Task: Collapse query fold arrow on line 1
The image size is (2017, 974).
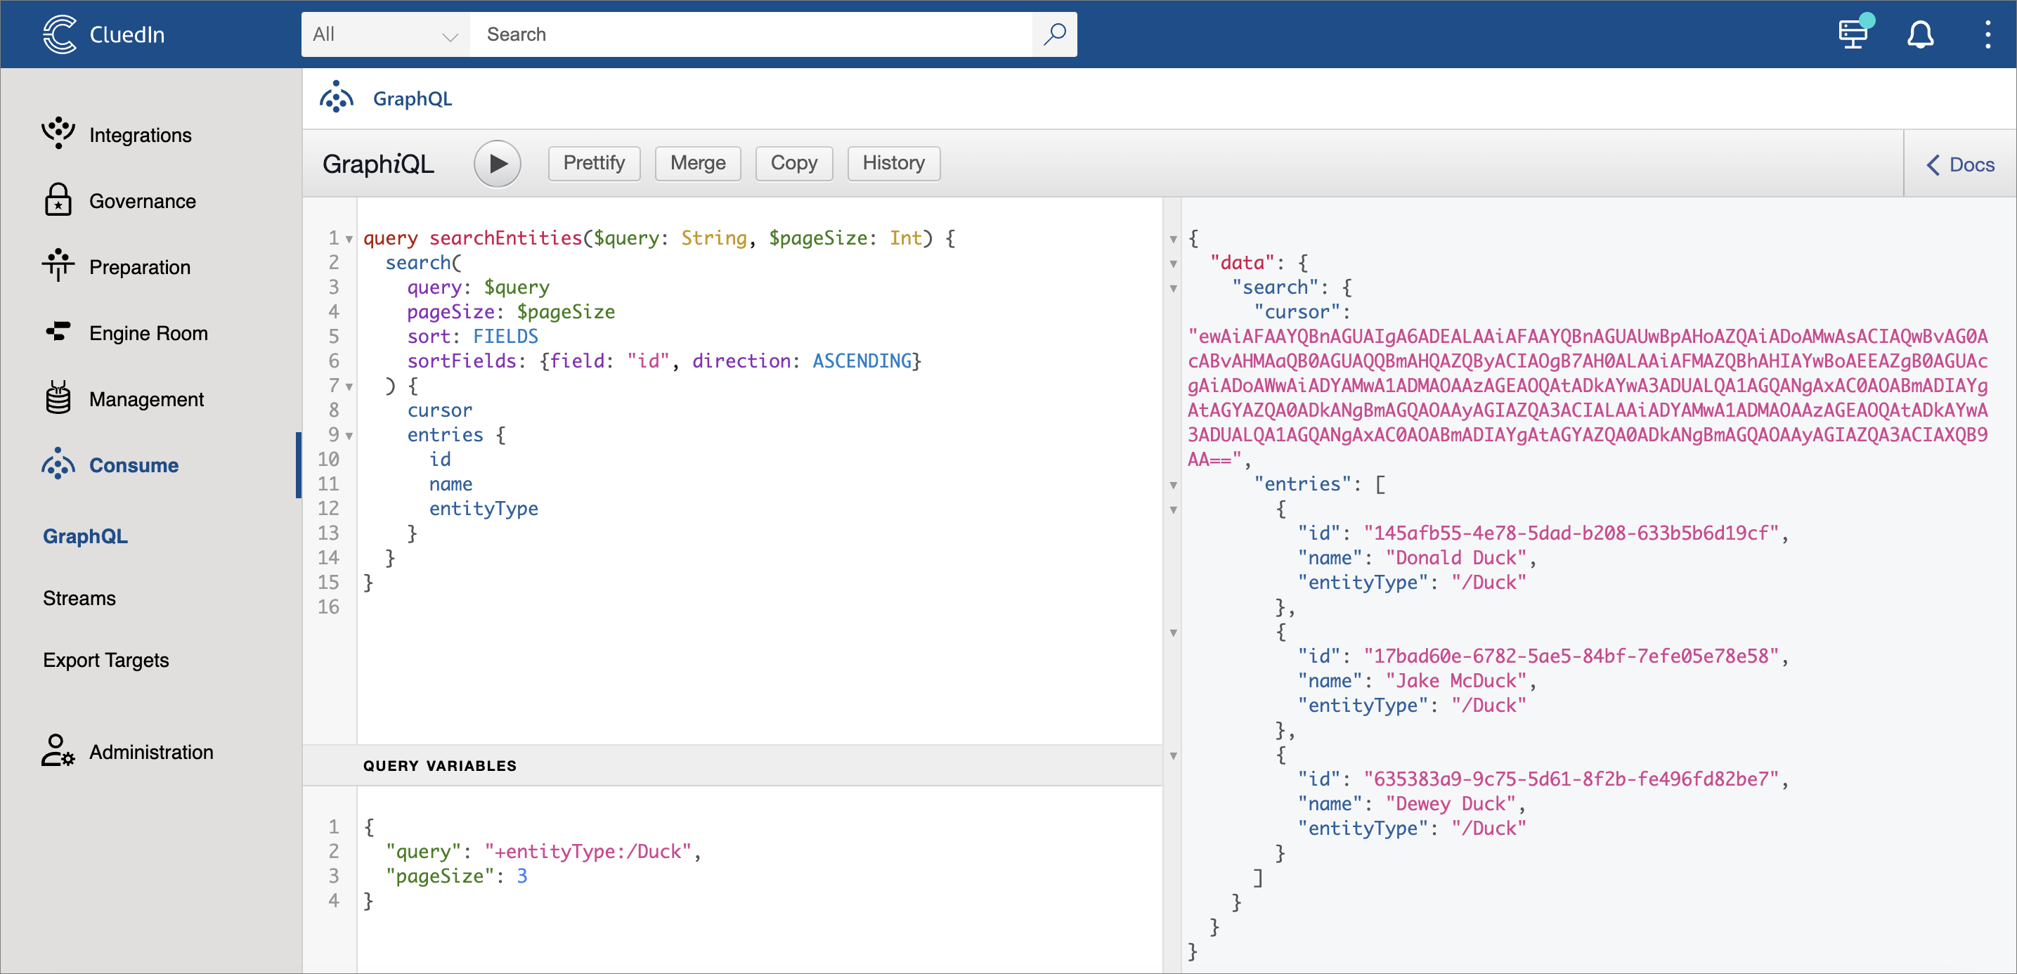Action: [349, 239]
